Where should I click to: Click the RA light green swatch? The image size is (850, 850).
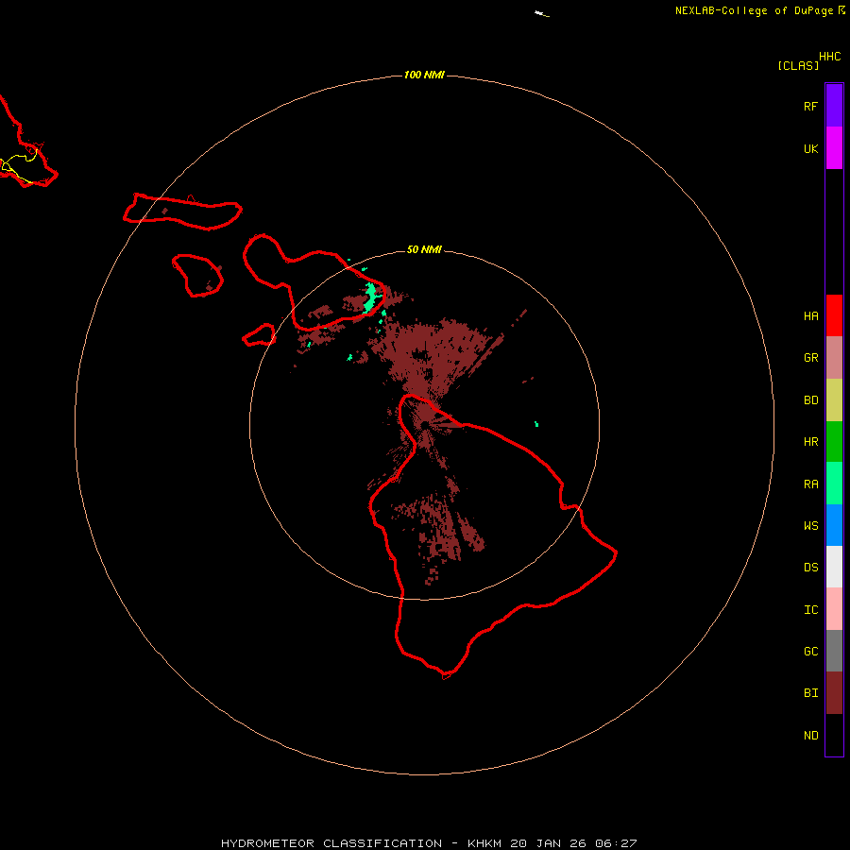[x=834, y=484]
